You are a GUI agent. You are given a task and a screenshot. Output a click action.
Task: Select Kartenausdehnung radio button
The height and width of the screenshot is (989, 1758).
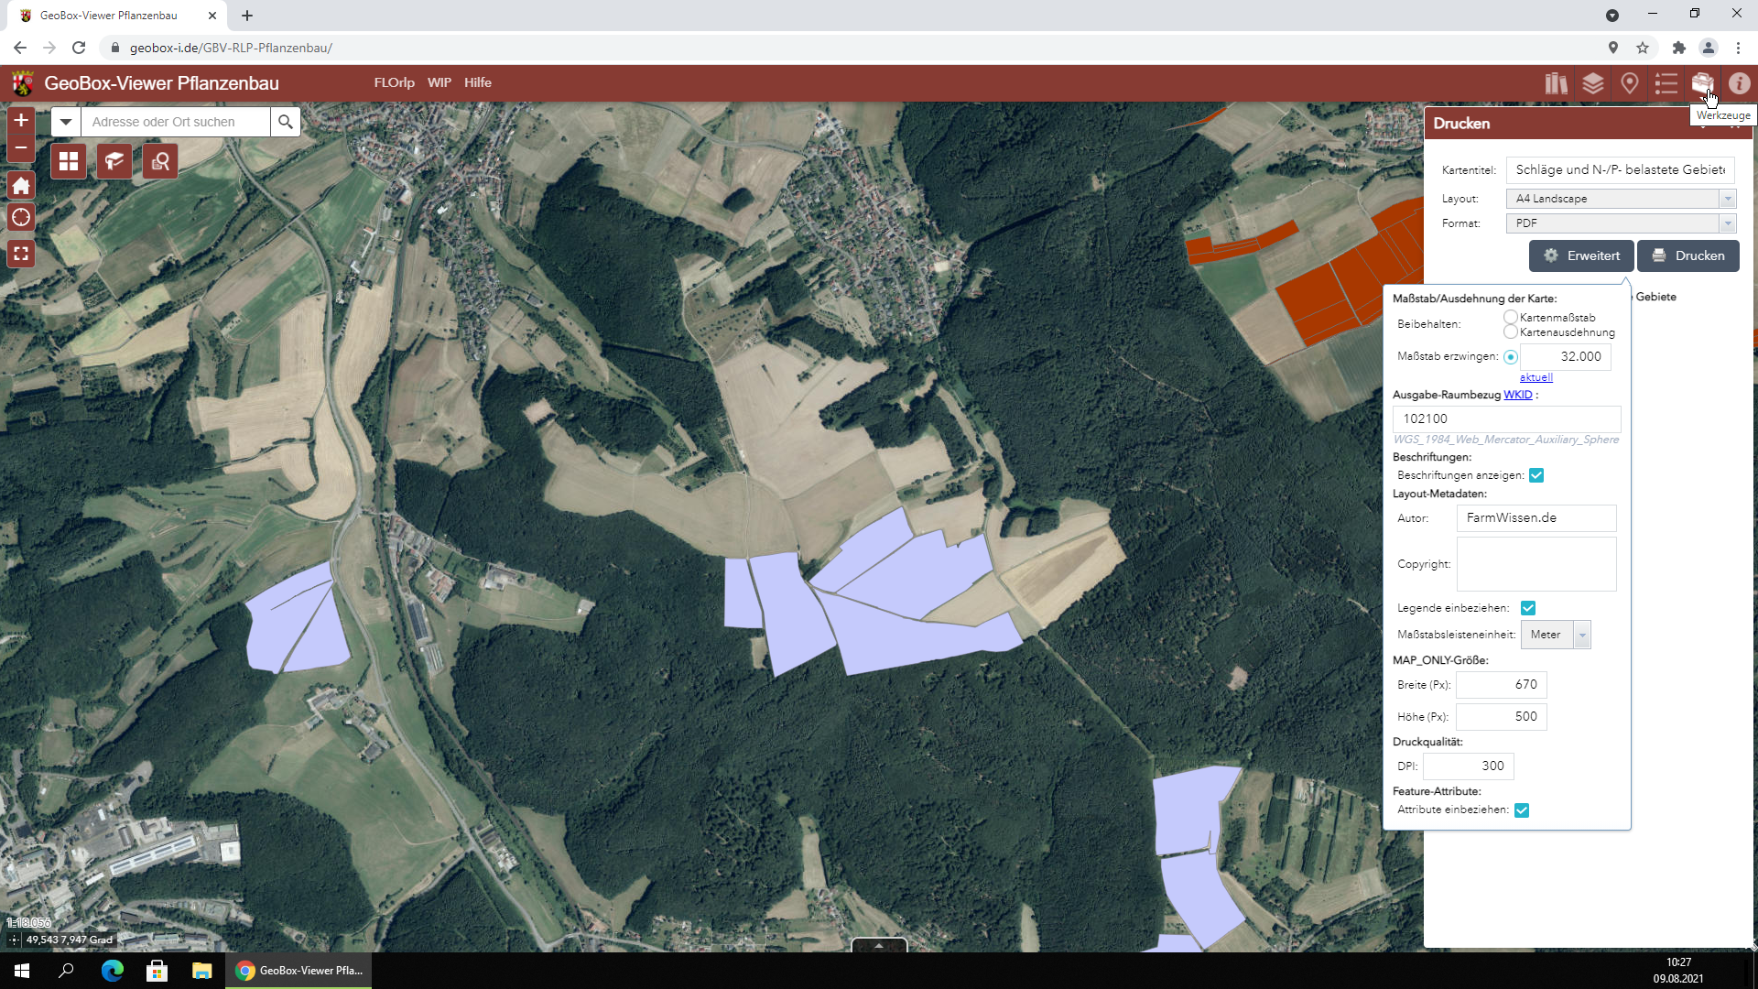coord(1510,331)
